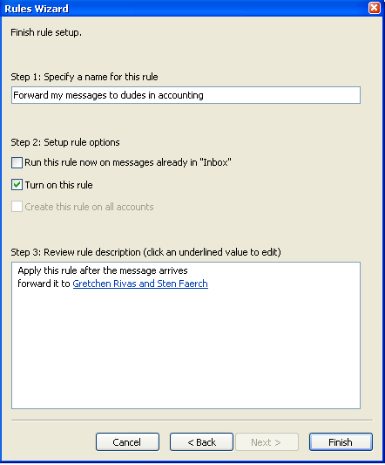The width and height of the screenshot is (385, 465).
Task: Select the "Apply this rule after the message arrives" line
Action: click(x=103, y=270)
